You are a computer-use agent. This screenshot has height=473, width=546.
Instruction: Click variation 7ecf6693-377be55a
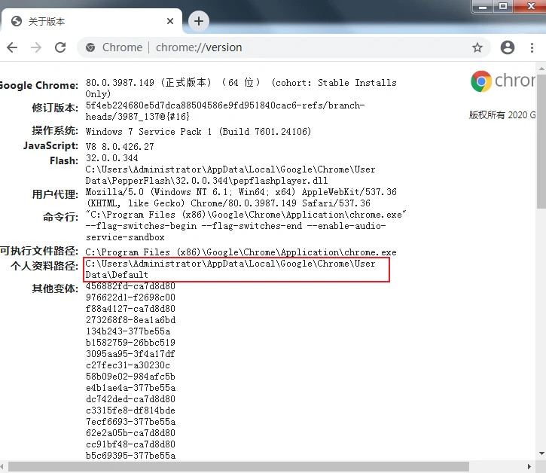(x=130, y=422)
